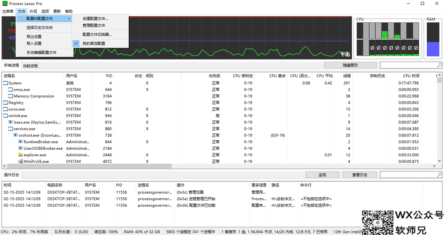
Task: Click status bar RAM: 43% of 32 GB
Action: 142,232
